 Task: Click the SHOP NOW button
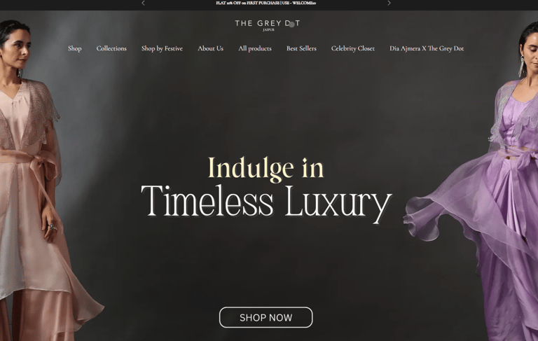[266, 317]
